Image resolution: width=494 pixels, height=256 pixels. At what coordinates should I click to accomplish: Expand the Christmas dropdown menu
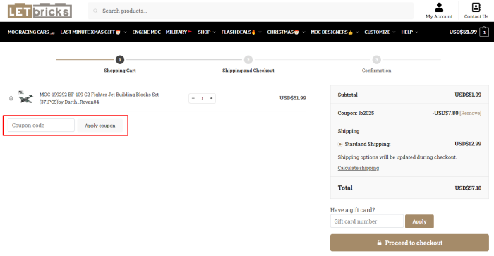[286, 32]
